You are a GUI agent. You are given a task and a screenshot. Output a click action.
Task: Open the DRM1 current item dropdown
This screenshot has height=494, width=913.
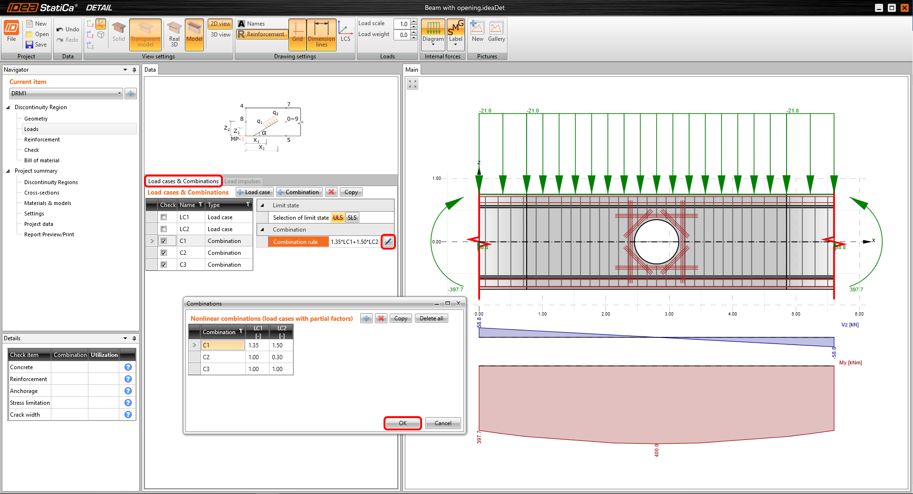tap(119, 93)
